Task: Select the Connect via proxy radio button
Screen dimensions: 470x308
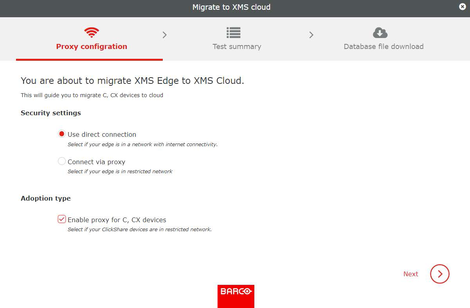Action: (x=61, y=161)
